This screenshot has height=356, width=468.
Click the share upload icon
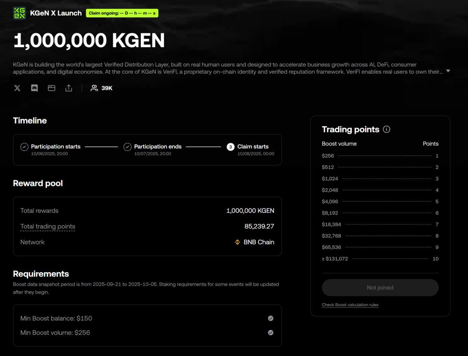pyautogui.click(x=69, y=88)
